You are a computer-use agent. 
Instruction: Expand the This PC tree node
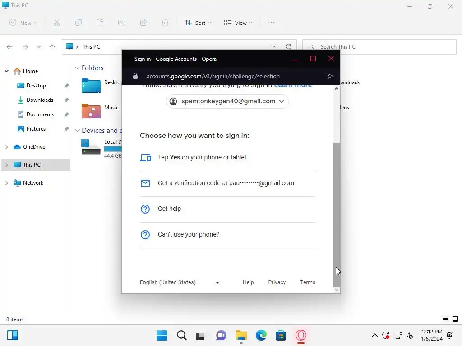6,165
